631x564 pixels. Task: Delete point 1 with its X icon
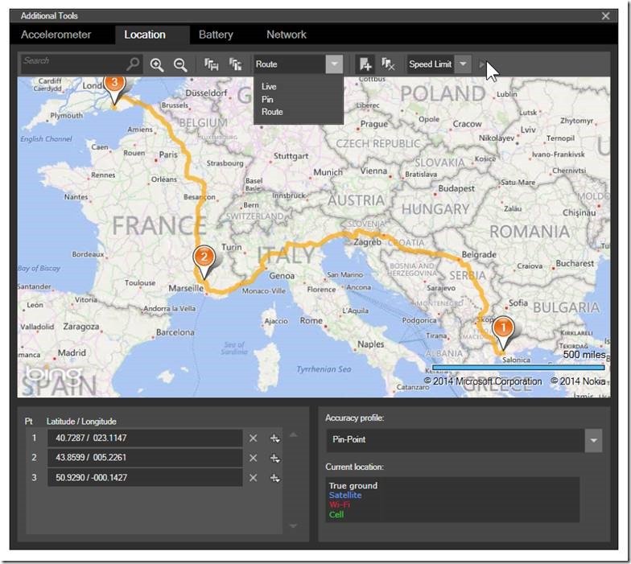pos(253,438)
